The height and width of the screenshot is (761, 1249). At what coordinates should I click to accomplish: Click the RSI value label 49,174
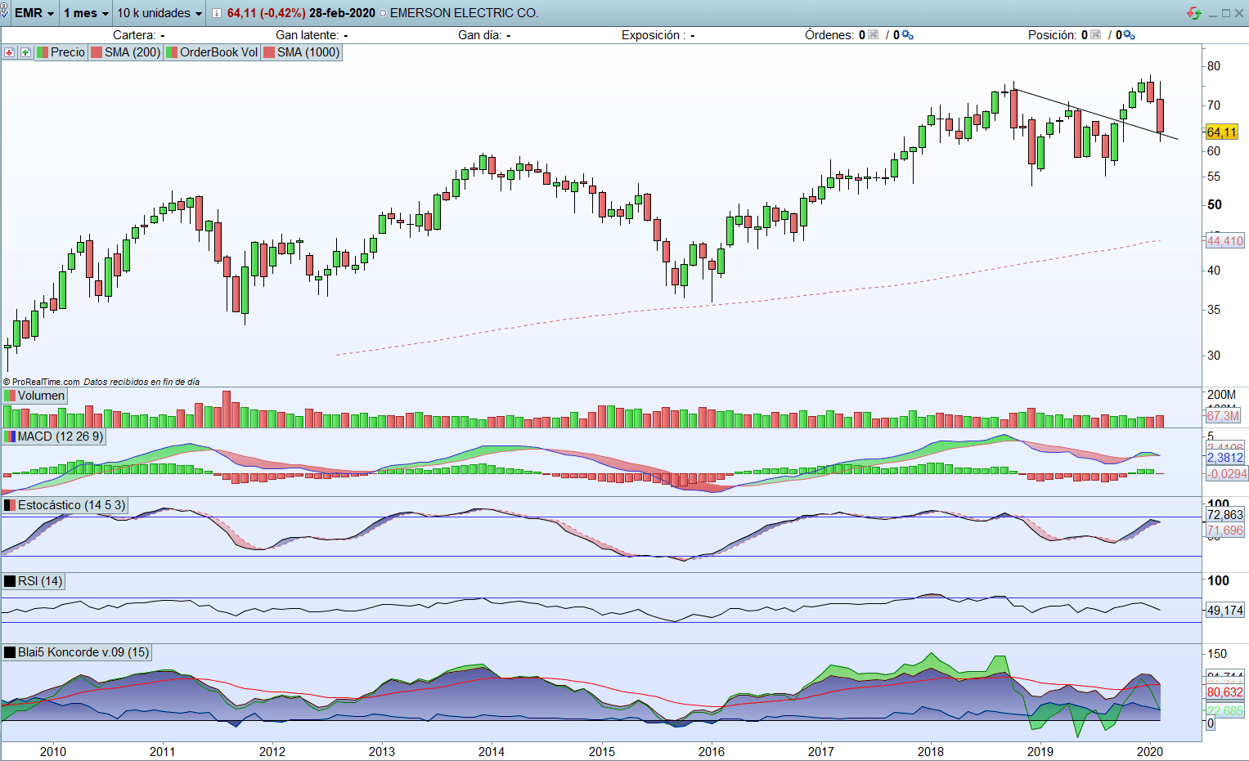coord(1225,611)
